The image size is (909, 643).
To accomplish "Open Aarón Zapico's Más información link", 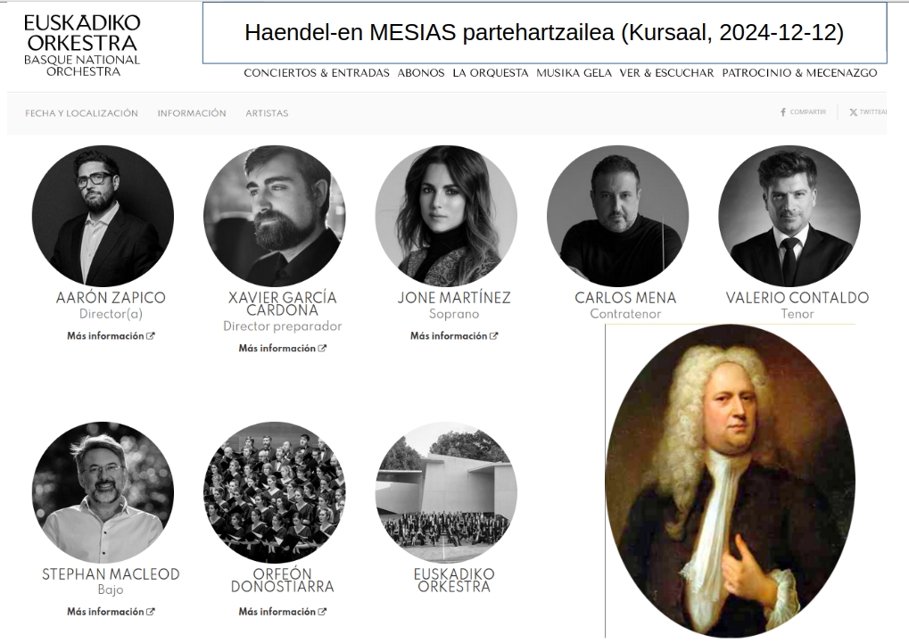I will pyautogui.click(x=111, y=335).
